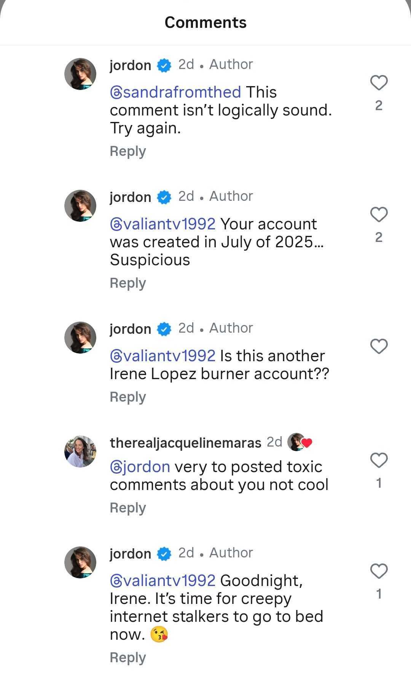
Task: Tap jordon's avatar on the first comment
Action: (80, 74)
